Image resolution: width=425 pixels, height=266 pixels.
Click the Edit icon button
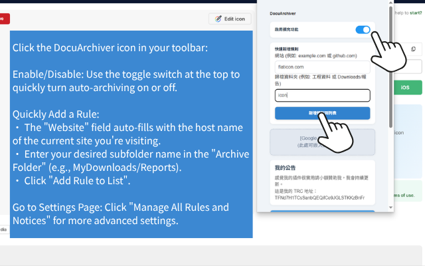click(x=230, y=19)
